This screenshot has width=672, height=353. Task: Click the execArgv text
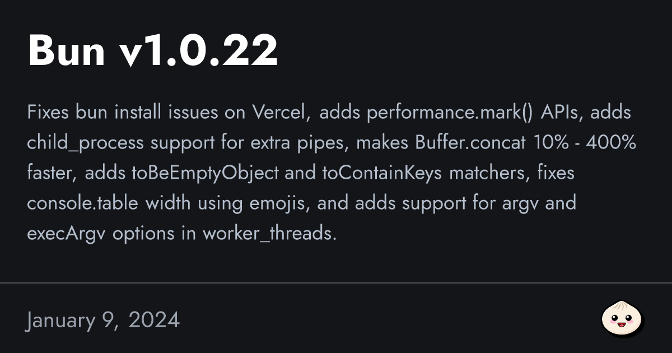67,234
